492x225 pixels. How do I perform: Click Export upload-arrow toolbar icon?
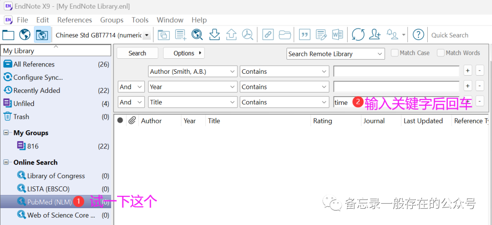pyautogui.click(x=231, y=35)
